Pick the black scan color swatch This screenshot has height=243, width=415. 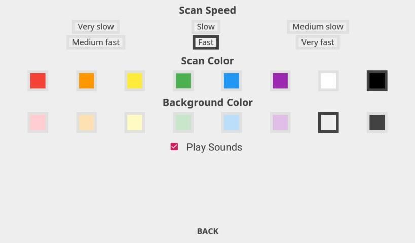coord(377,80)
